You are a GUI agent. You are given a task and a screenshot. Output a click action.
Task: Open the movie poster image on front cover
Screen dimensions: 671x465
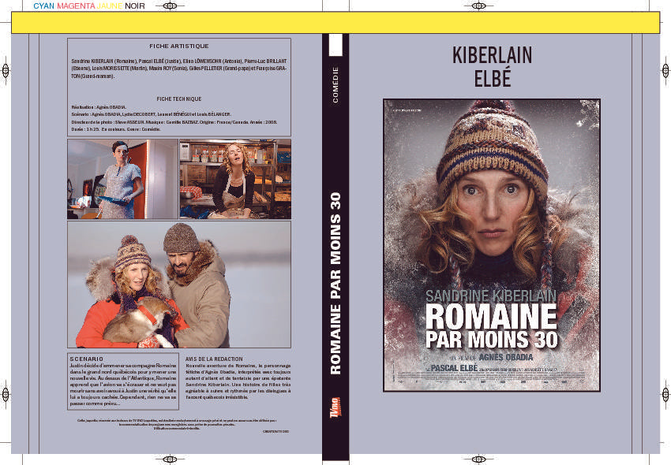(x=492, y=245)
